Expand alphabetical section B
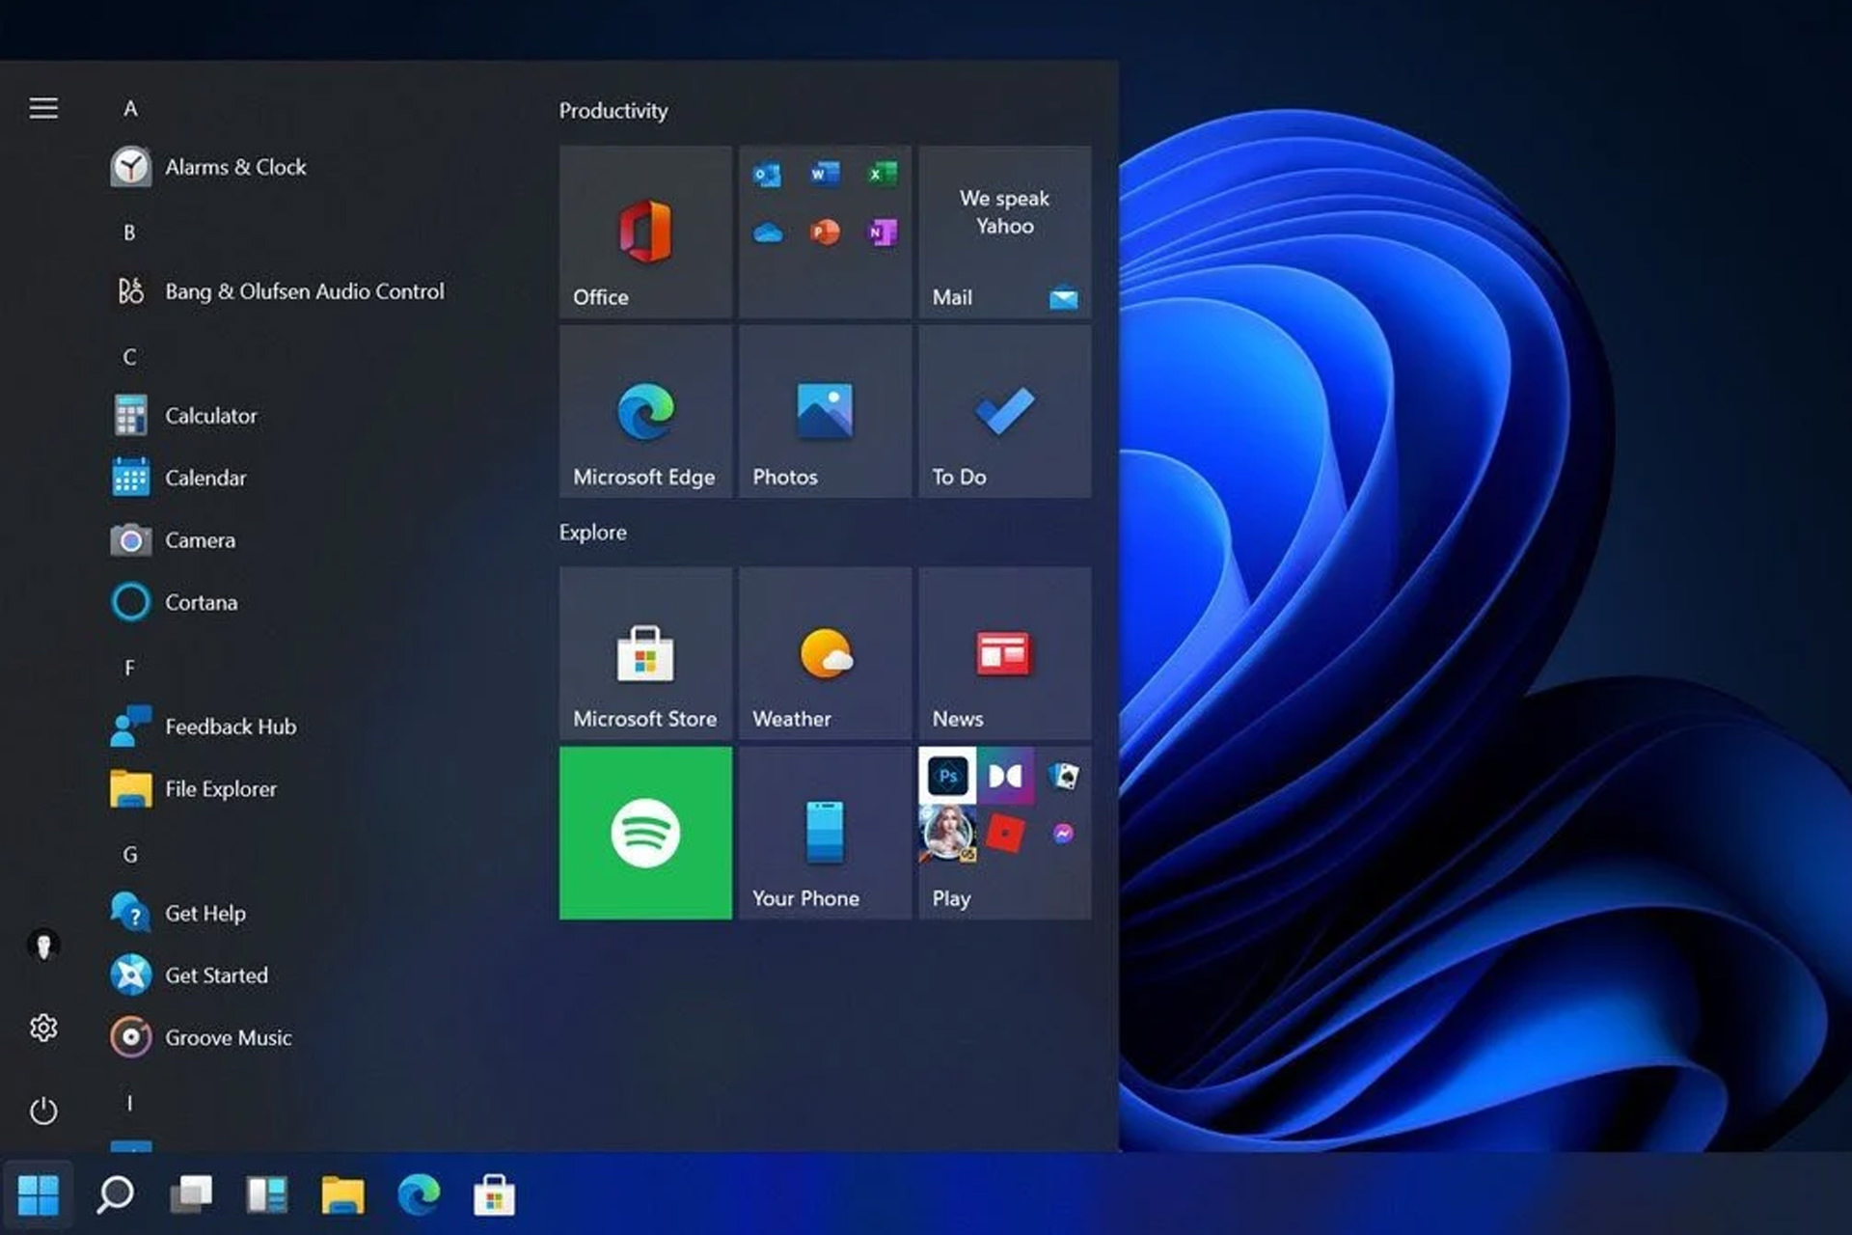This screenshot has height=1235, width=1852. coord(129,233)
